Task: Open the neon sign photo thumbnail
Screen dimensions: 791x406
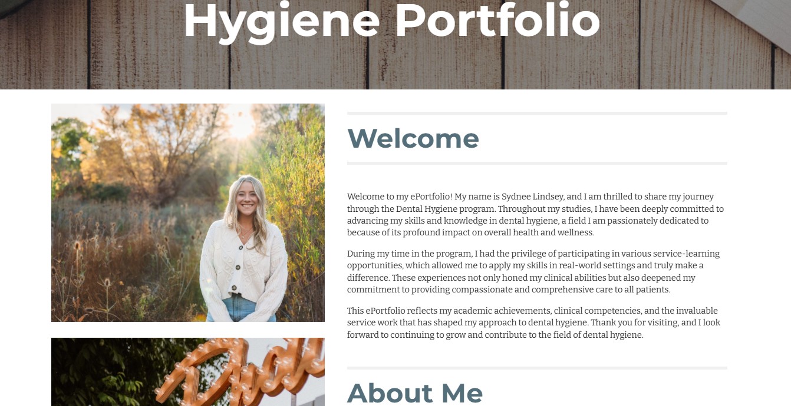Action: pyautogui.click(x=188, y=372)
